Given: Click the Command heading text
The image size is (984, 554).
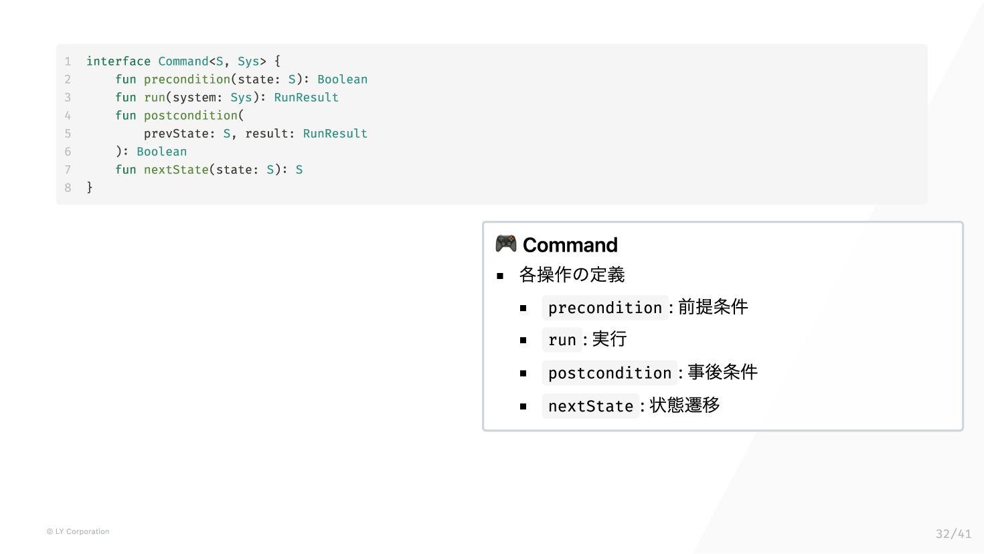Looking at the screenshot, I should point(570,245).
